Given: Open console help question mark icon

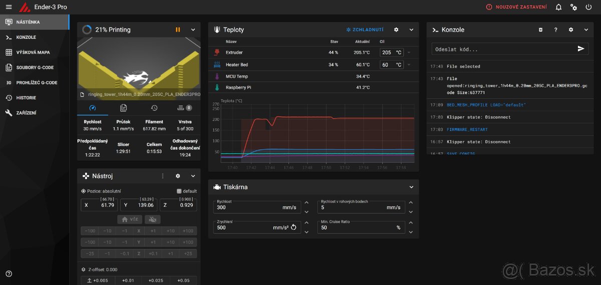Looking at the screenshot, I should click(x=555, y=30).
